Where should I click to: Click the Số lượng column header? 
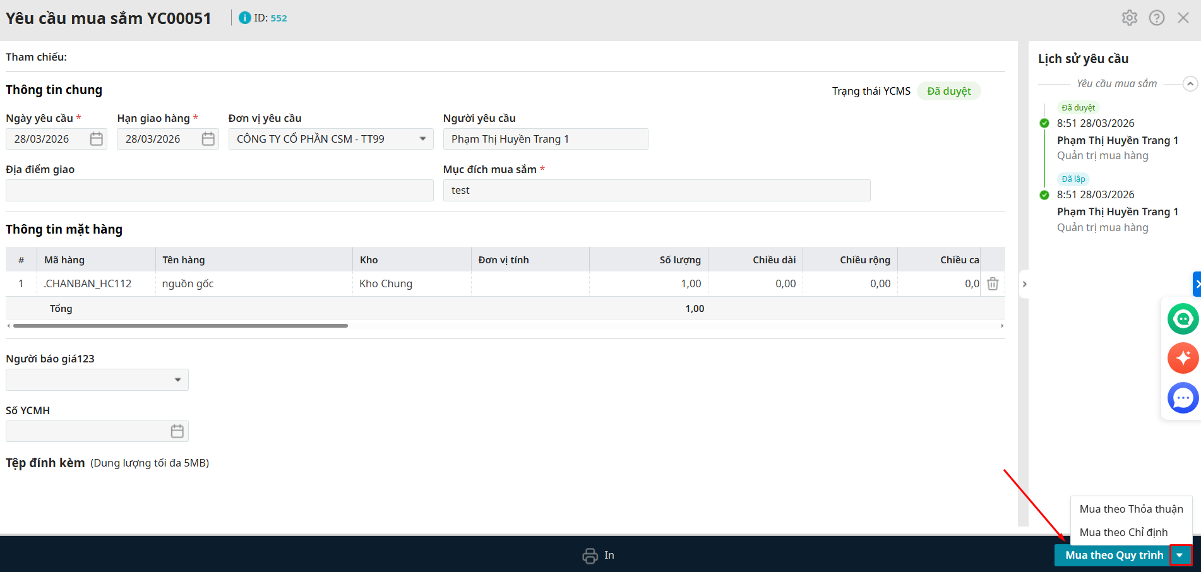[649, 259]
